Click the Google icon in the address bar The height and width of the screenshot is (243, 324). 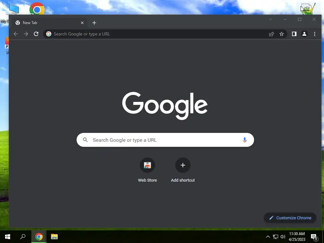click(48, 34)
